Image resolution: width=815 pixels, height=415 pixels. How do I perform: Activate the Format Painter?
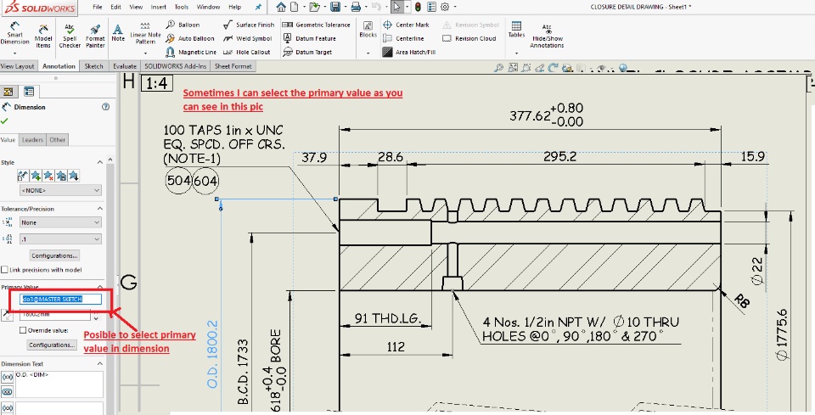[95, 35]
